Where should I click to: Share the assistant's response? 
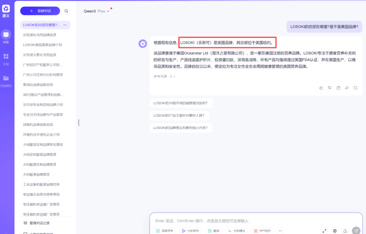click(347, 88)
